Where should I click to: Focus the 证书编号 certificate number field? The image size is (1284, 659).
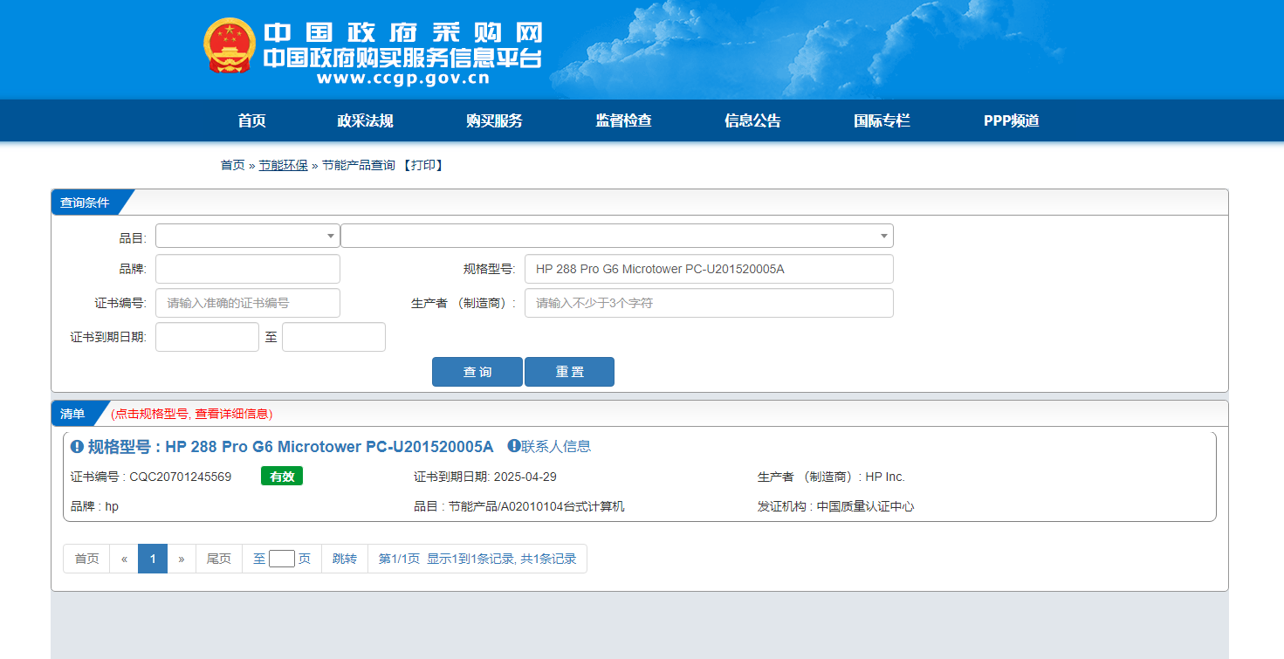[x=248, y=303]
